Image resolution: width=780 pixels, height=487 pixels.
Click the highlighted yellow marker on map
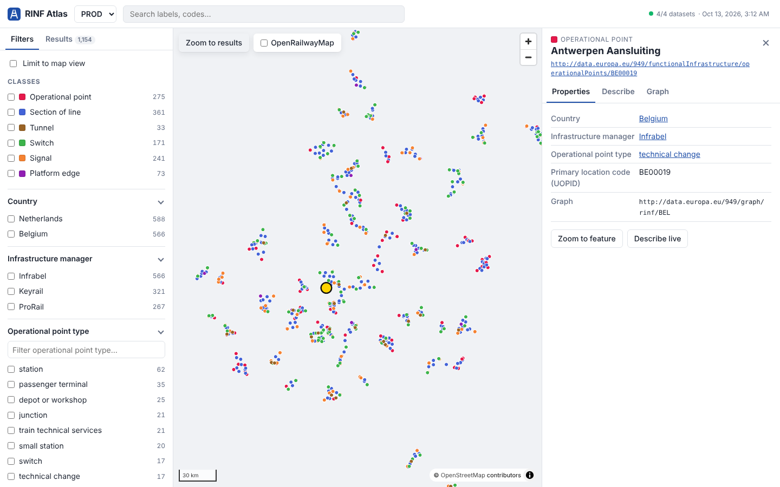pyautogui.click(x=326, y=288)
